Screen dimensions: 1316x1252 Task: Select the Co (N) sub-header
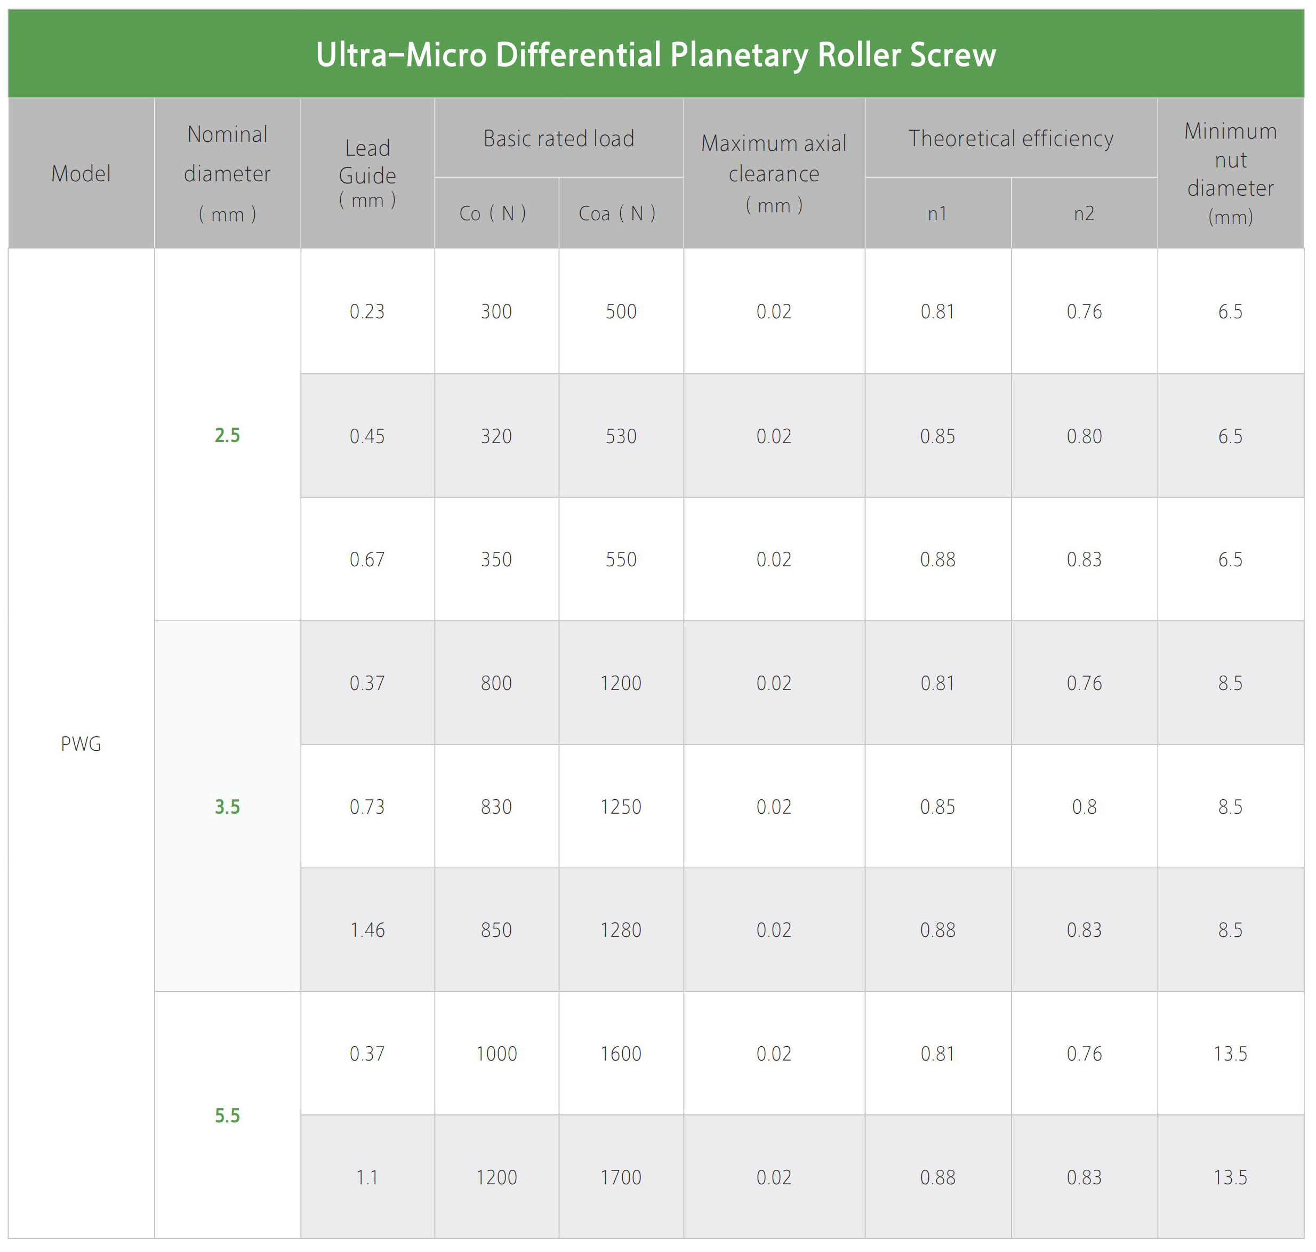click(496, 214)
